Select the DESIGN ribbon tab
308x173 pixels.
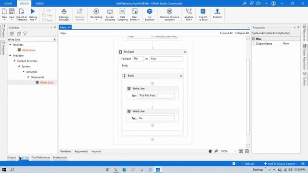(24, 3)
